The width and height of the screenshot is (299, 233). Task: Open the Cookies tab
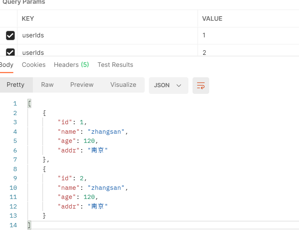[34, 65]
